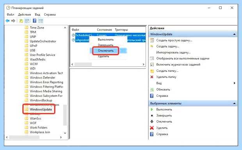
Task: Click Импортировать задачу action link
Action: tap(173, 52)
